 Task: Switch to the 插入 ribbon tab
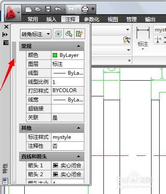[x=51, y=19]
